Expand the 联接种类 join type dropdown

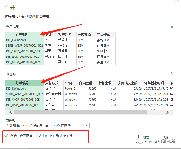47,126
